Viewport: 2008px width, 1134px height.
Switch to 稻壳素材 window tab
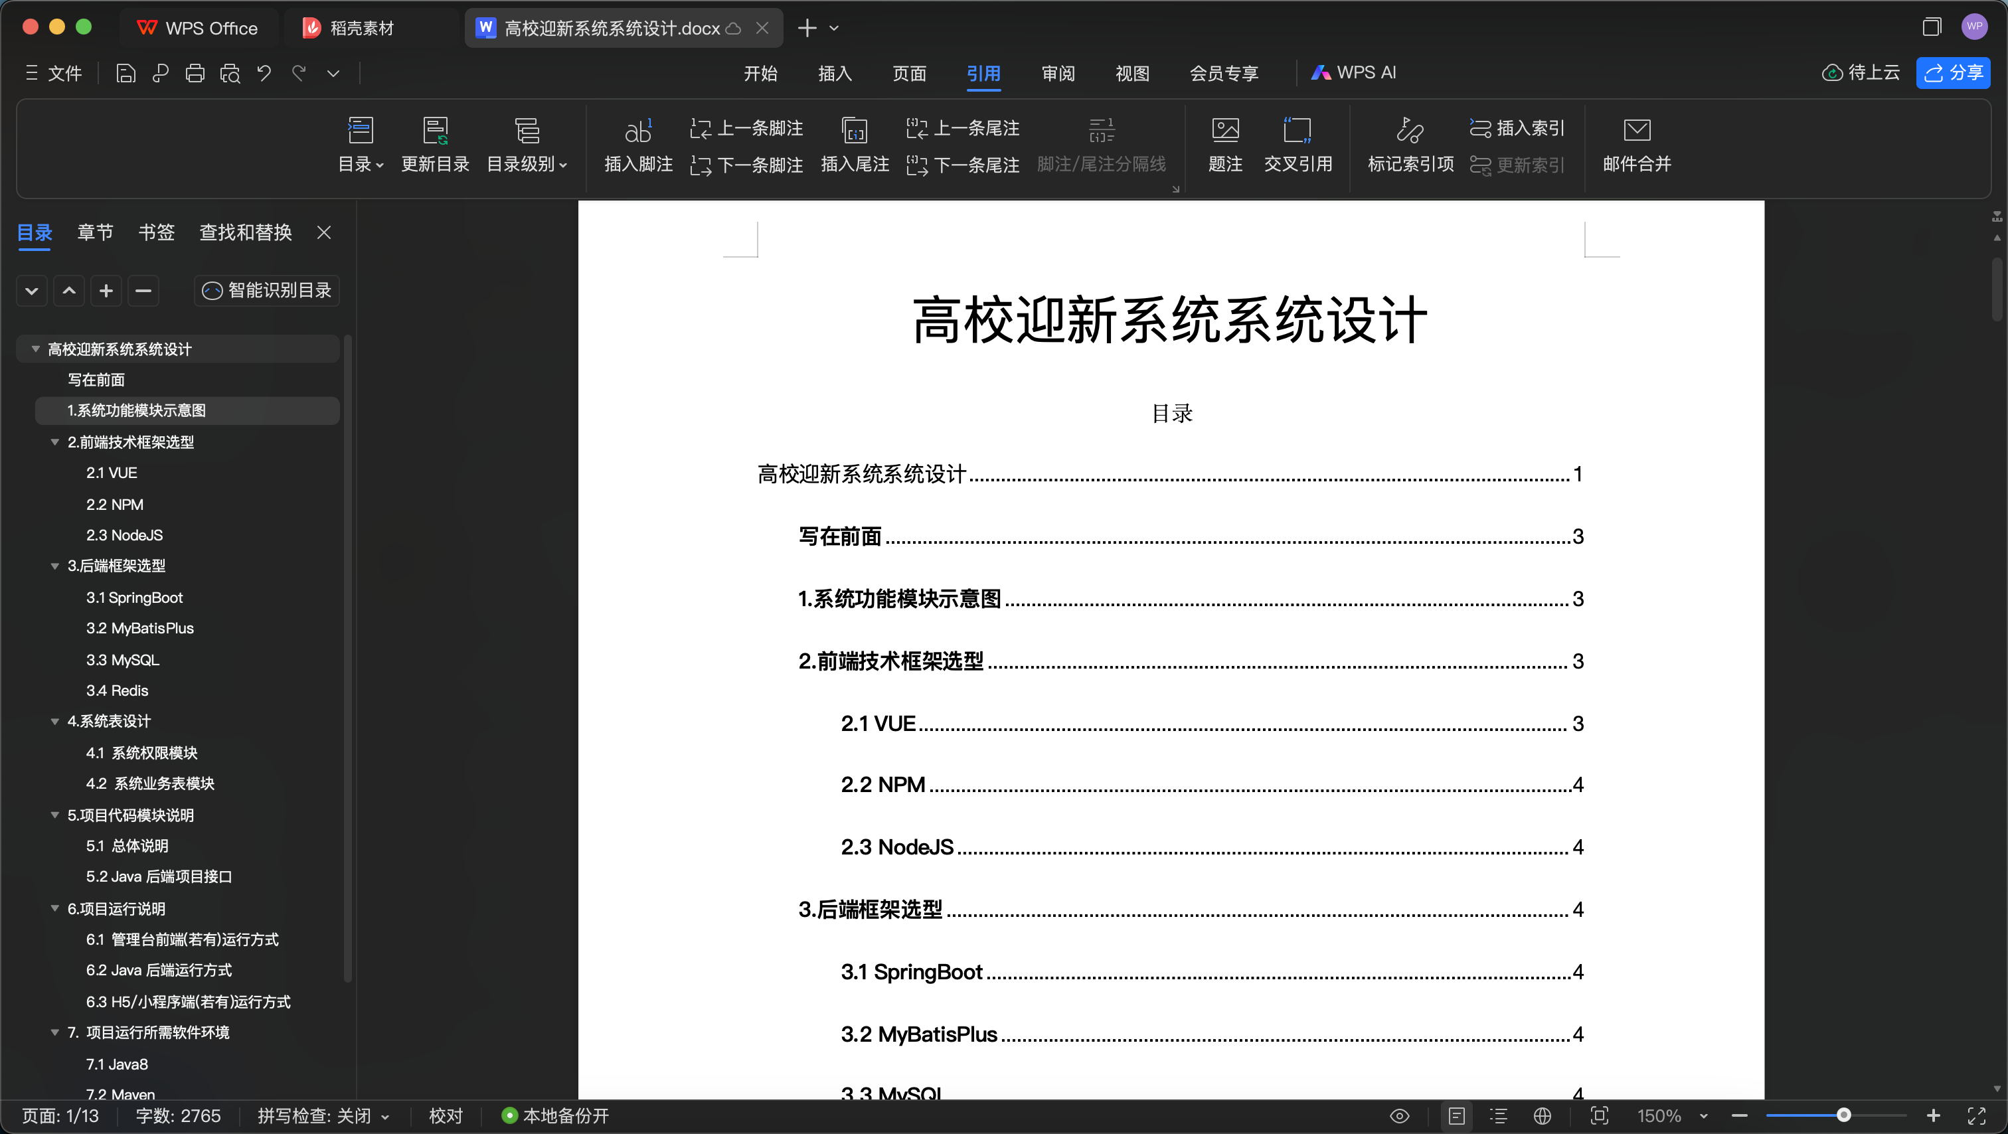tap(349, 28)
